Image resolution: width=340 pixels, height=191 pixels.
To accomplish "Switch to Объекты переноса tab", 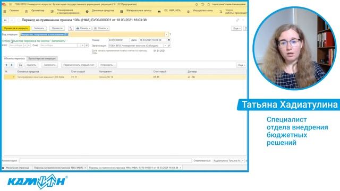I will tap(14, 59).
